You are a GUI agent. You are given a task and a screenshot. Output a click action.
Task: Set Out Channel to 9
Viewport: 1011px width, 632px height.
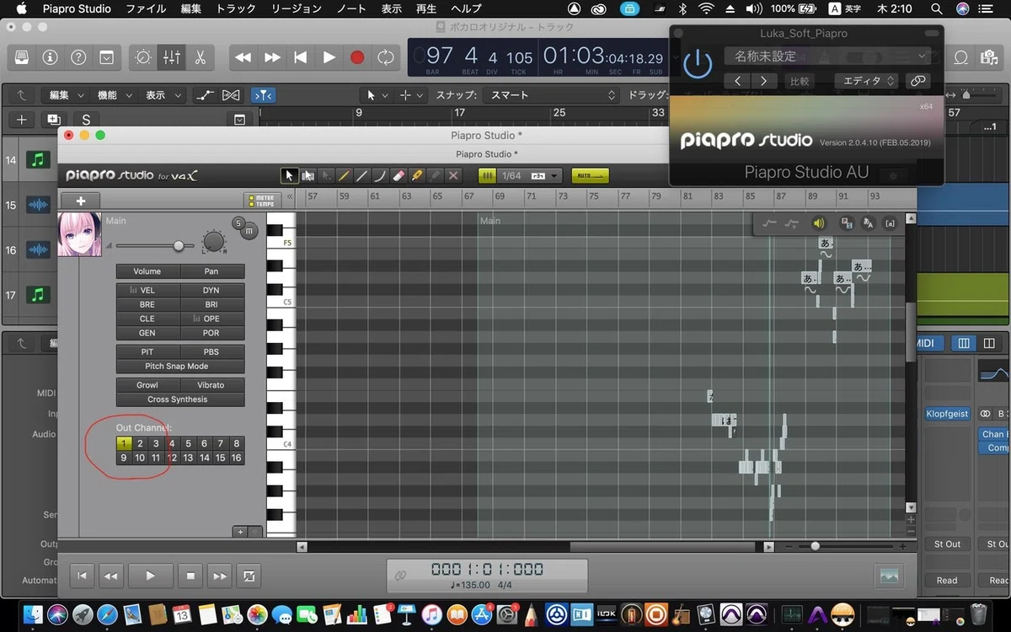pos(124,458)
